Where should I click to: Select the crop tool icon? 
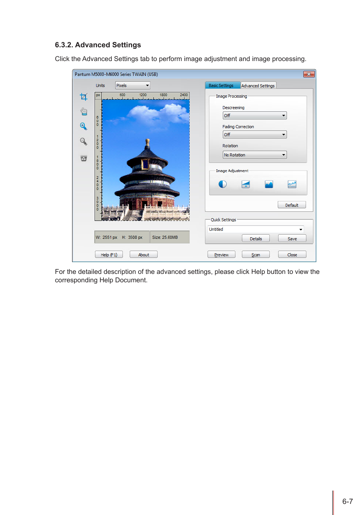click(x=84, y=97)
